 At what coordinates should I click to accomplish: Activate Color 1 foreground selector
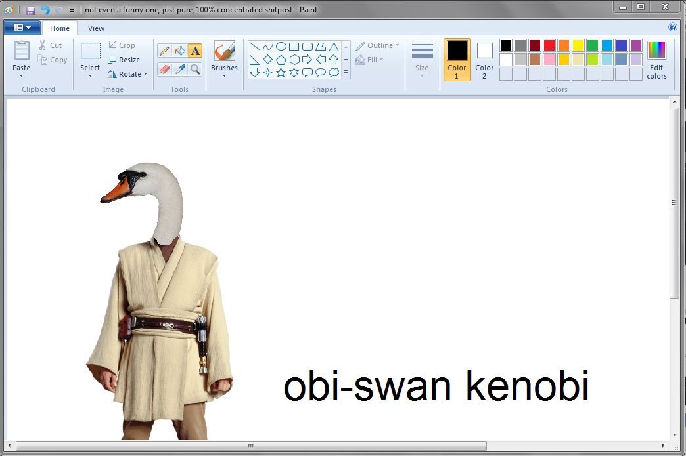coord(457,60)
